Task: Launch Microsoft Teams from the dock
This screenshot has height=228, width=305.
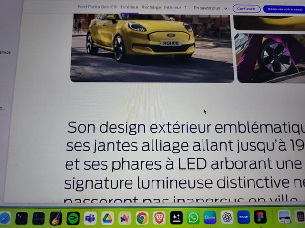Action: 90,218
